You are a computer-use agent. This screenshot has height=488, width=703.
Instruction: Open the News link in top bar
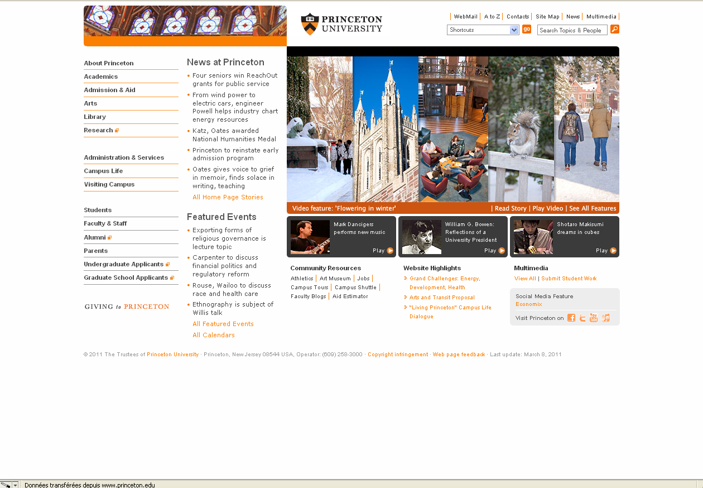coord(573,17)
